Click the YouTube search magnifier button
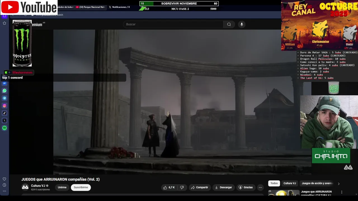This screenshot has width=358, height=201. tap(229, 24)
